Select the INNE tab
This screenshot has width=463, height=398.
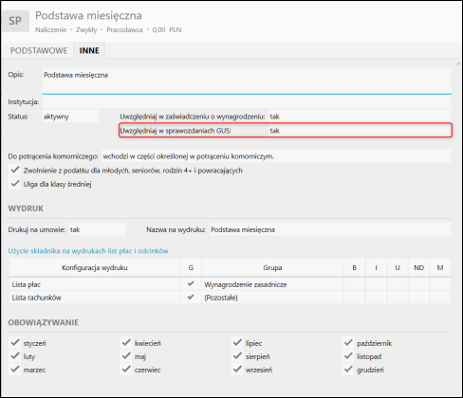[x=89, y=50]
